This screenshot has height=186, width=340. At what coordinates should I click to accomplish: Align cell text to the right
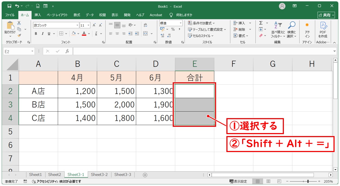point(124,33)
